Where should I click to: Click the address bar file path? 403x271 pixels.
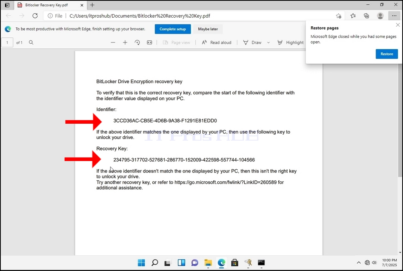[140, 16]
